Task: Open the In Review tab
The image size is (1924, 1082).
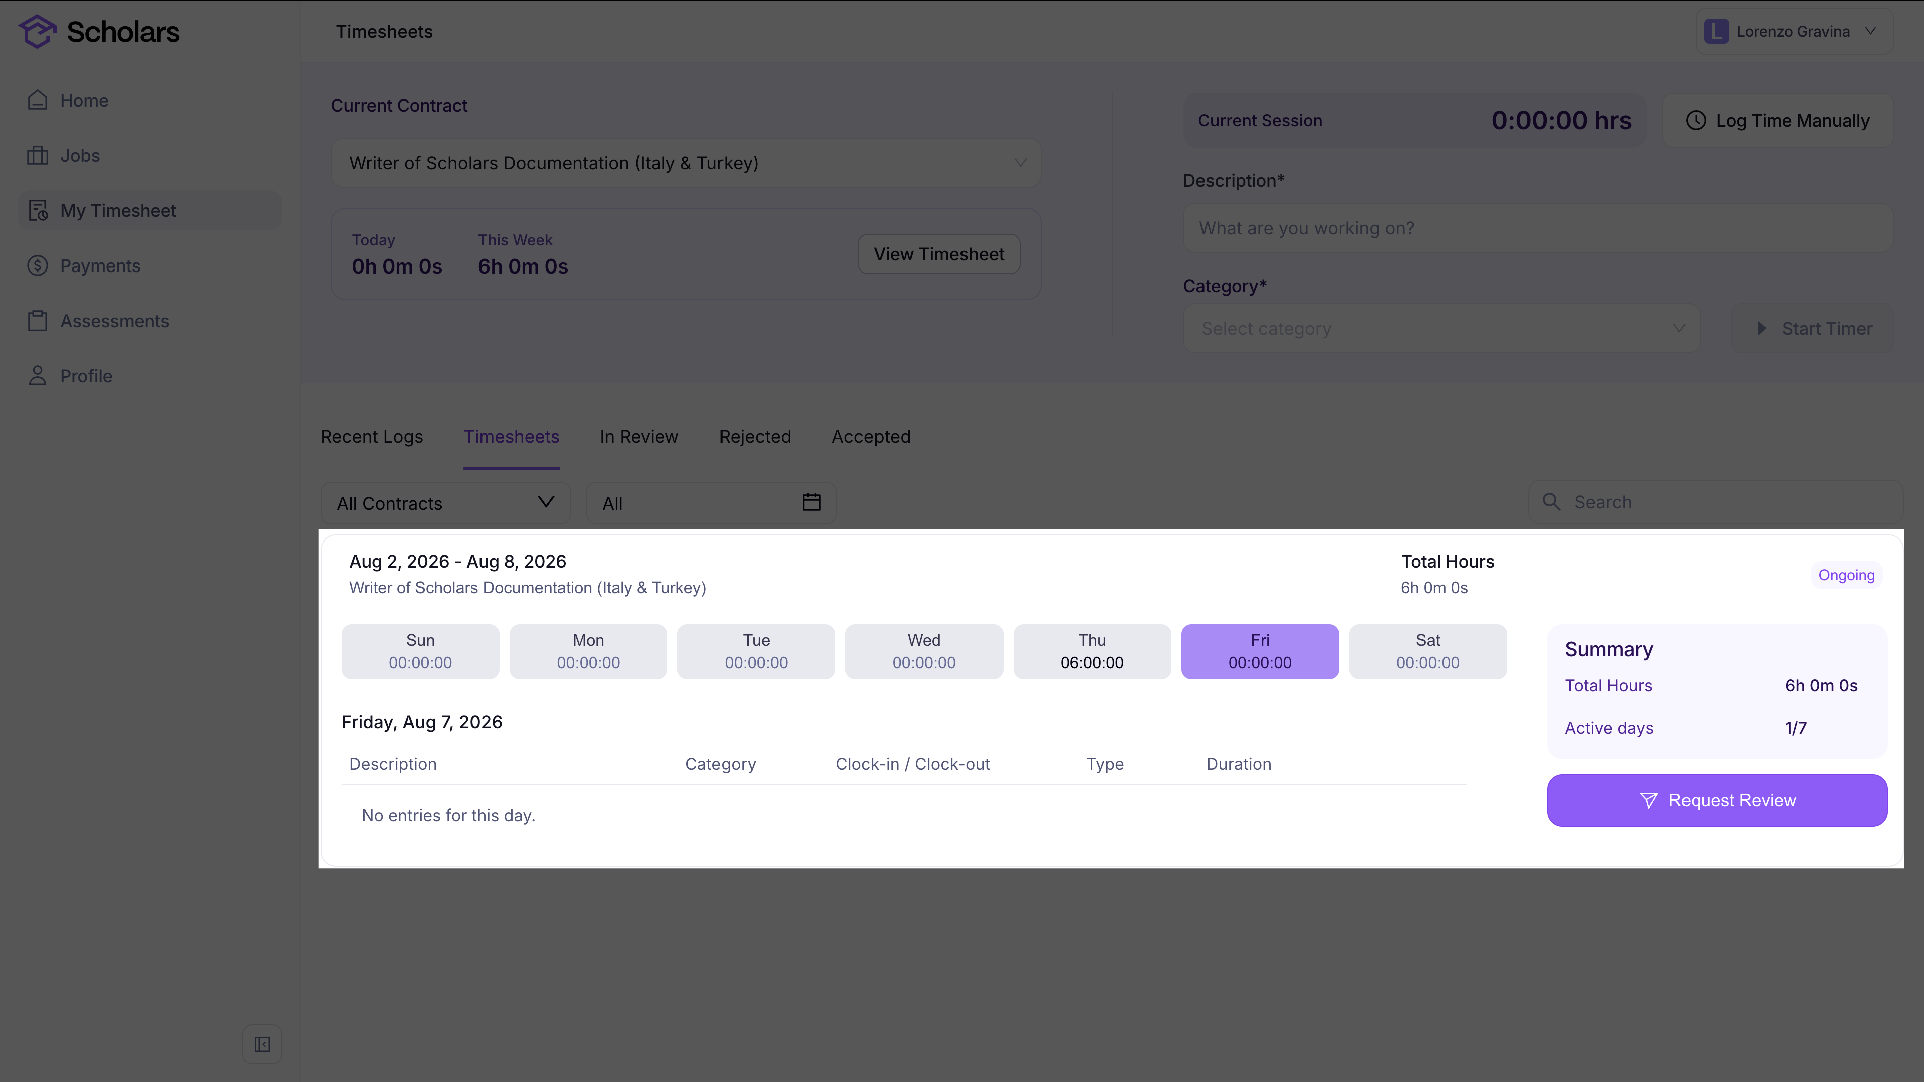Action: (639, 437)
